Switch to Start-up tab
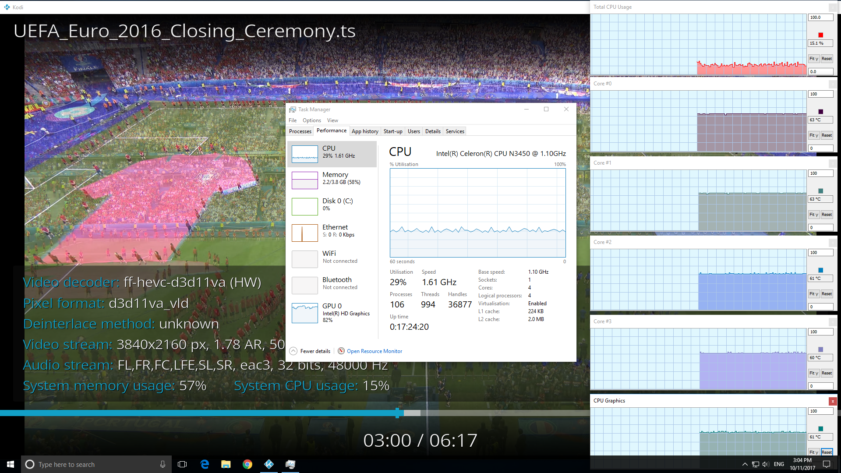The image size is (841, 473). point(393,131)
